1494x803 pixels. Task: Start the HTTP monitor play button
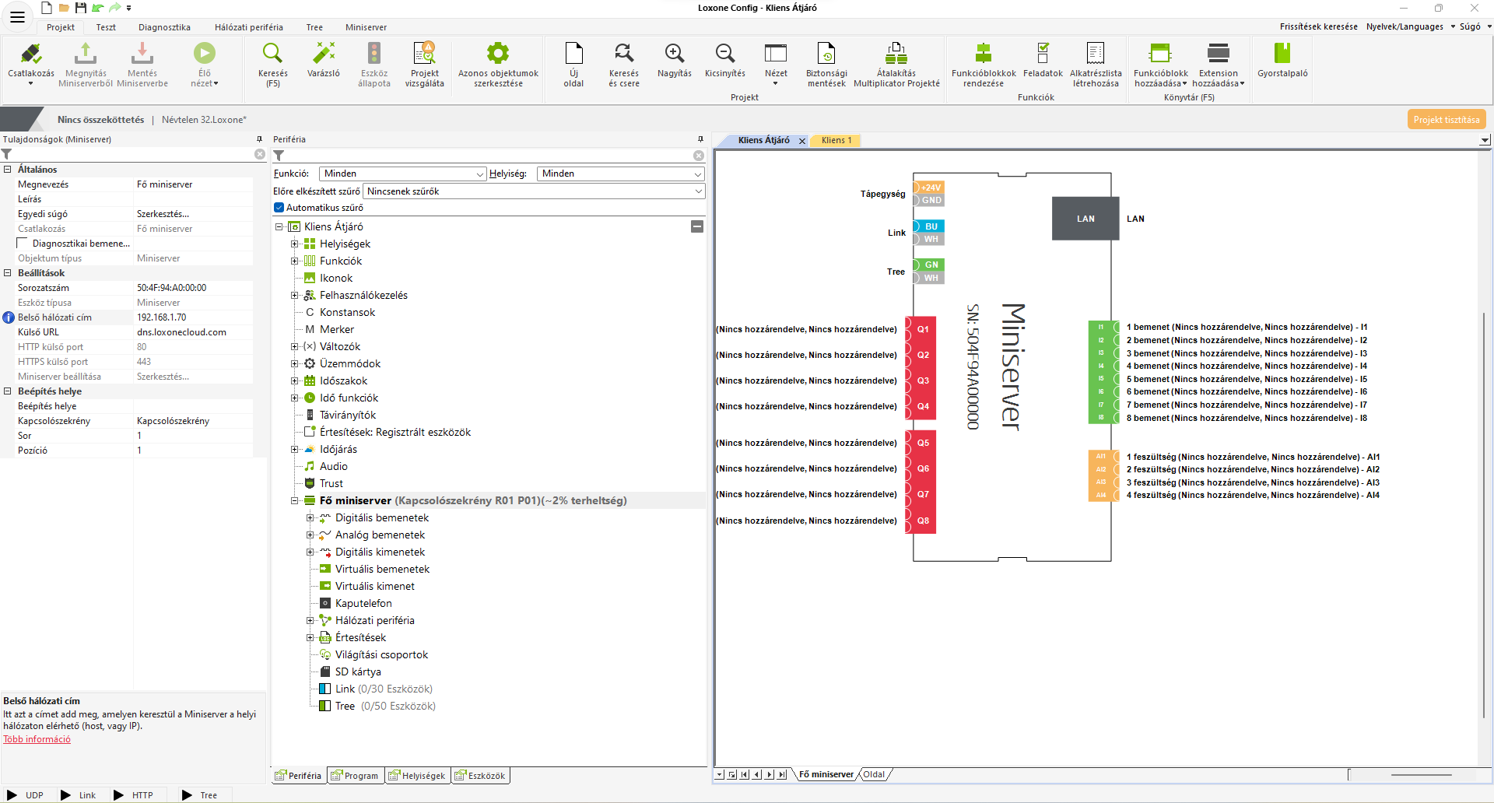[x=118, y=795]
